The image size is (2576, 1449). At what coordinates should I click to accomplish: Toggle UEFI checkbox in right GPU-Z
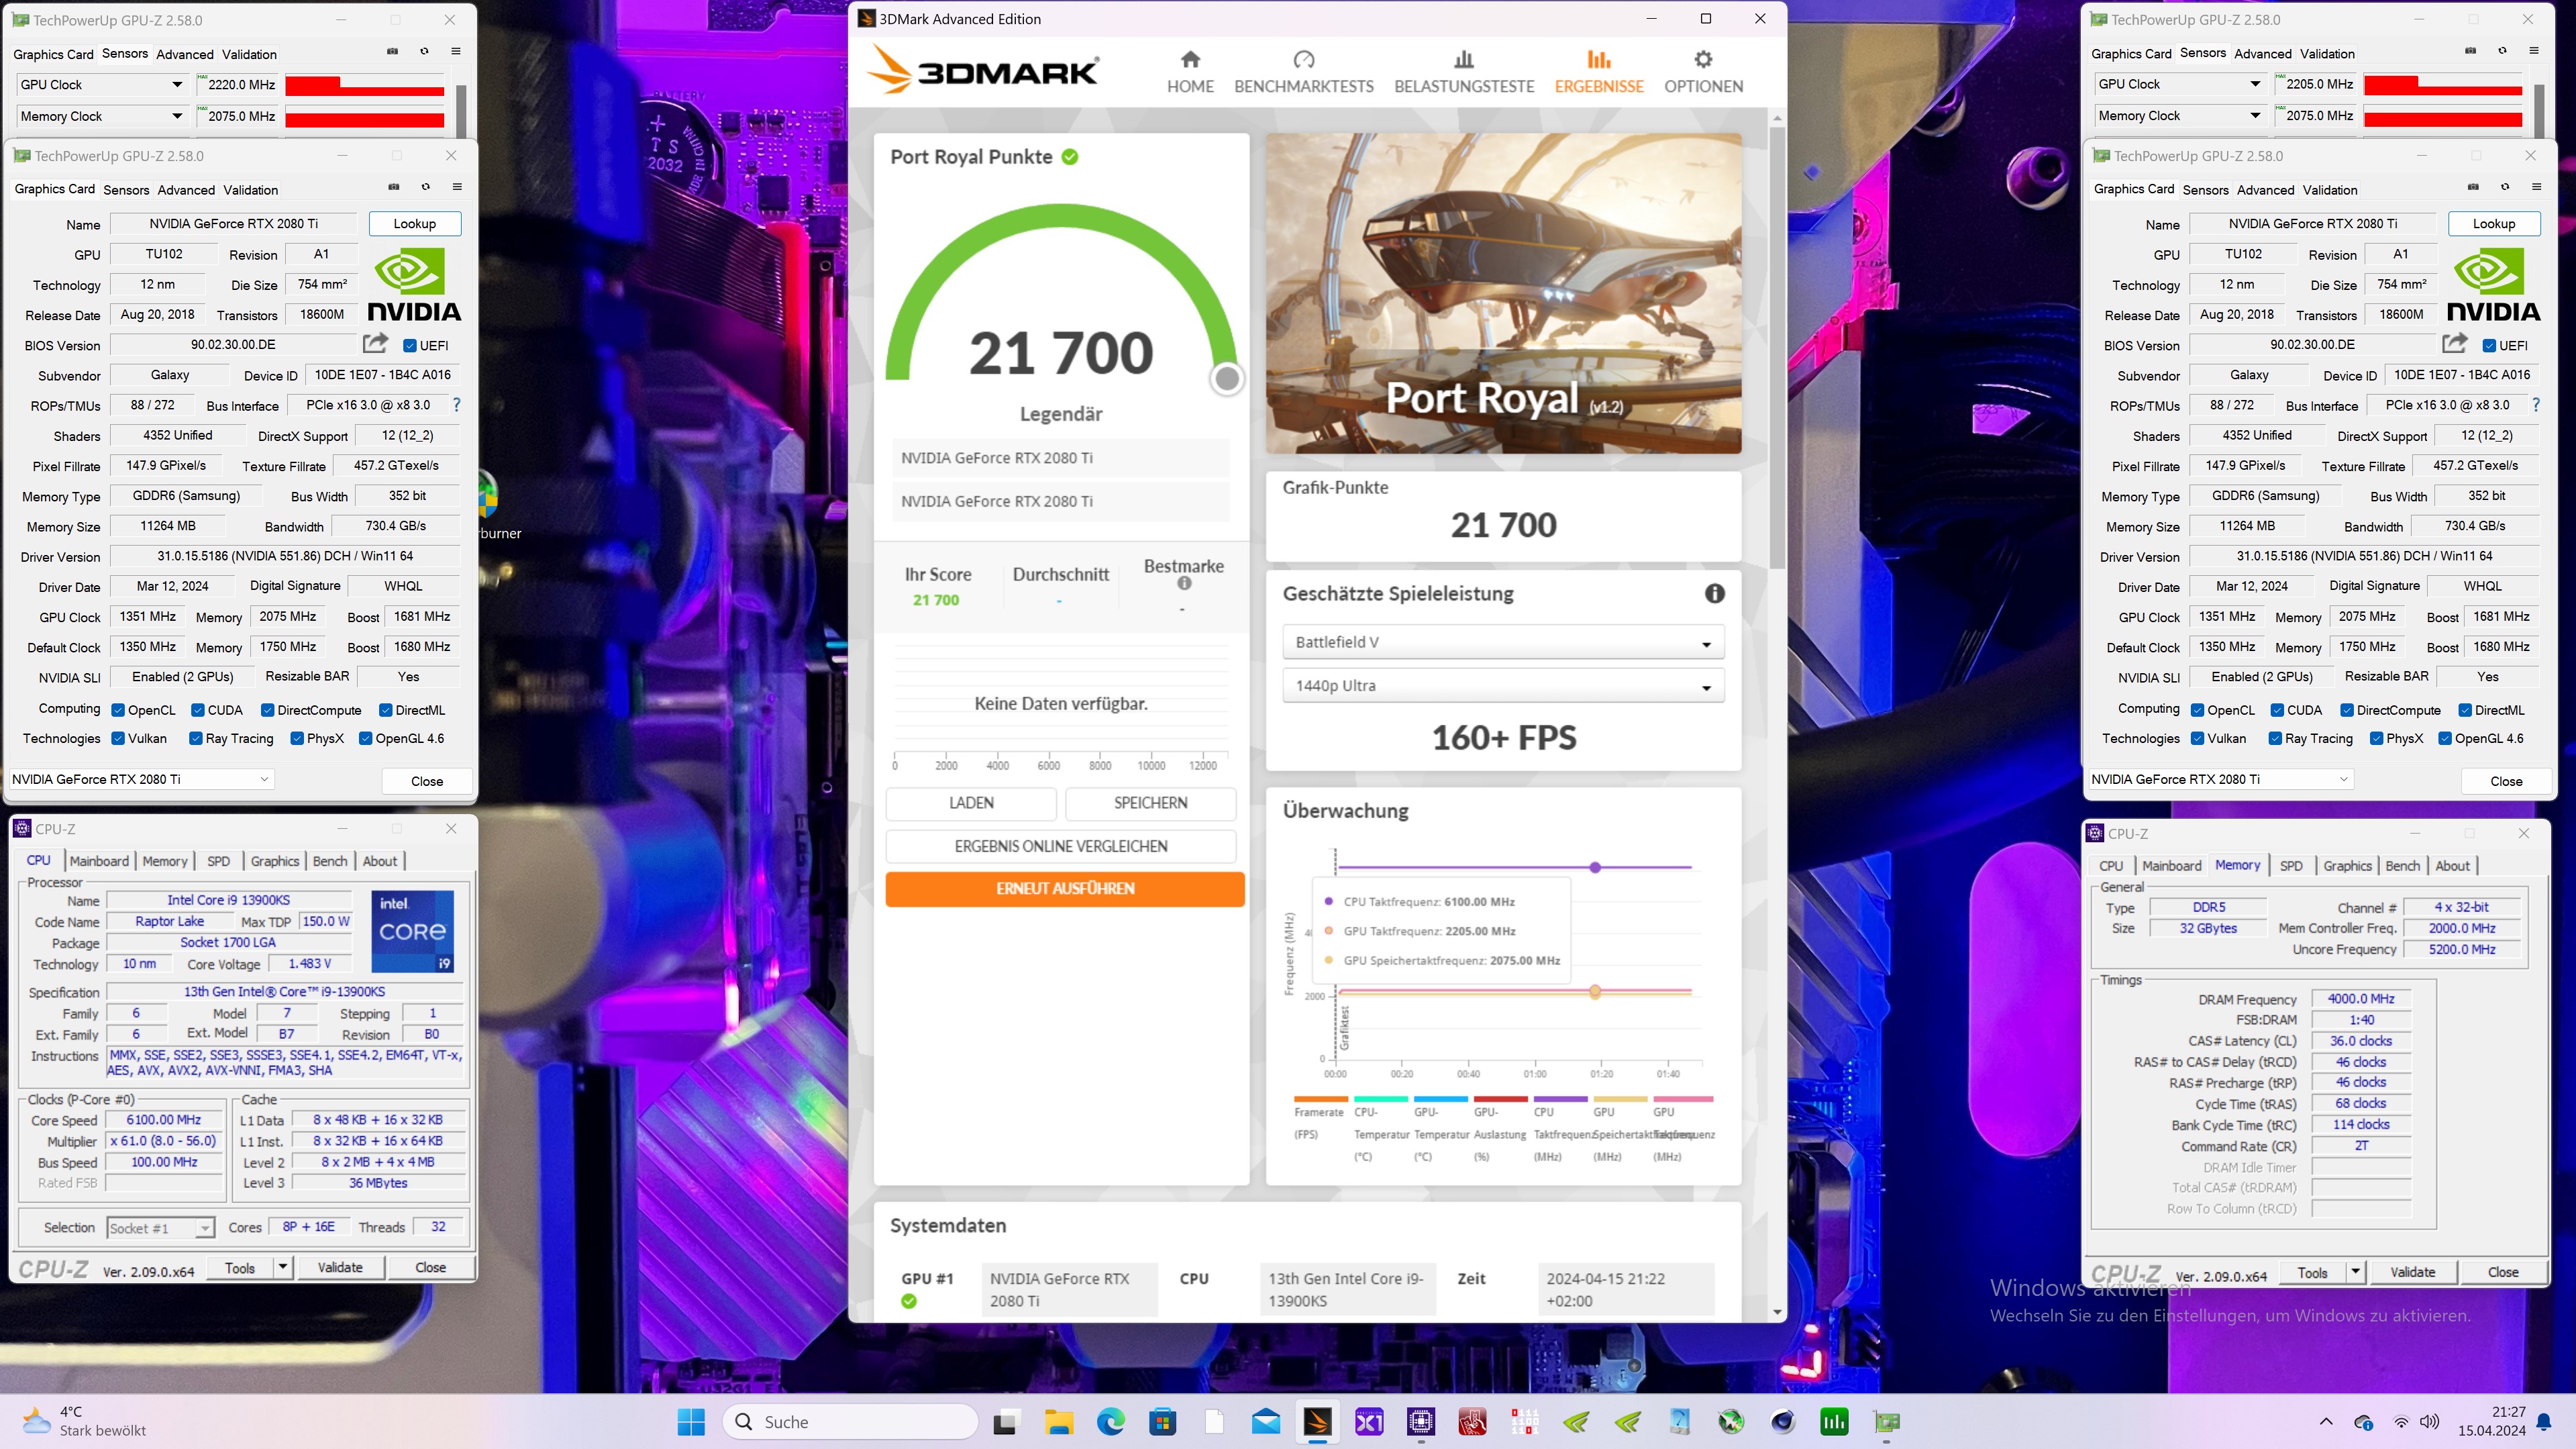click(x=2490, y=346)
